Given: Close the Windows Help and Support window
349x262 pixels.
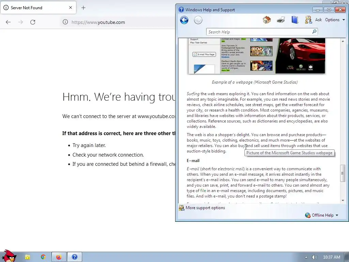Looking at the screenshot, I should (x=340, y=10).
